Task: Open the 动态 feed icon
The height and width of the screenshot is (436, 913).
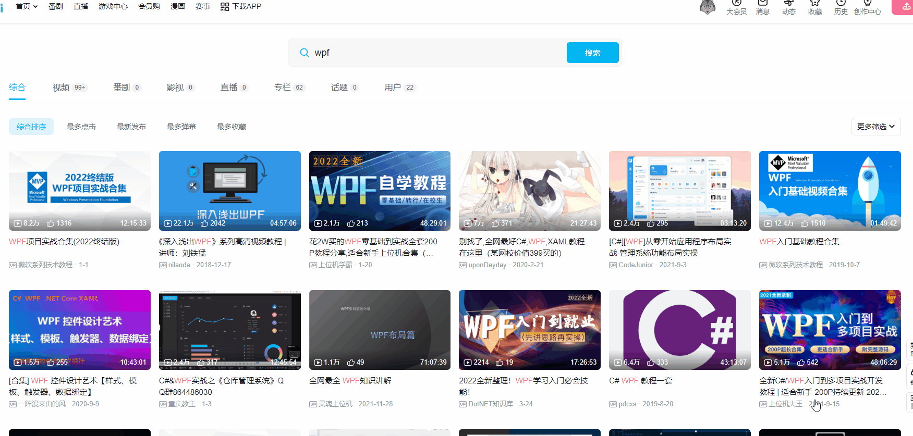Action: coord(788,3)
